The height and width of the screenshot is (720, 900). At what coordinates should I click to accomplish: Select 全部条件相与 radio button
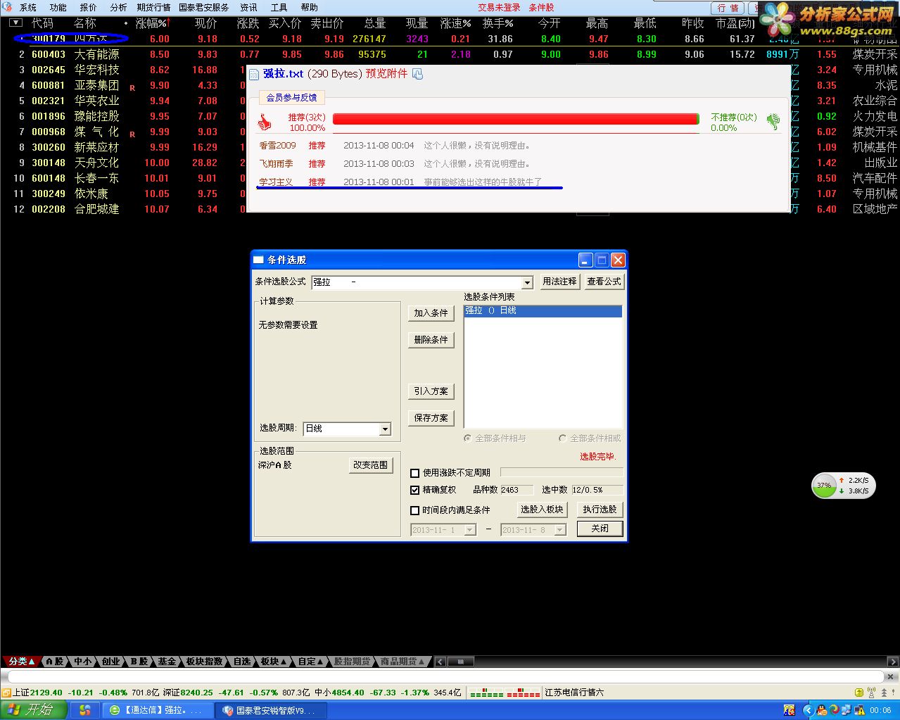[x=468, y=438]
